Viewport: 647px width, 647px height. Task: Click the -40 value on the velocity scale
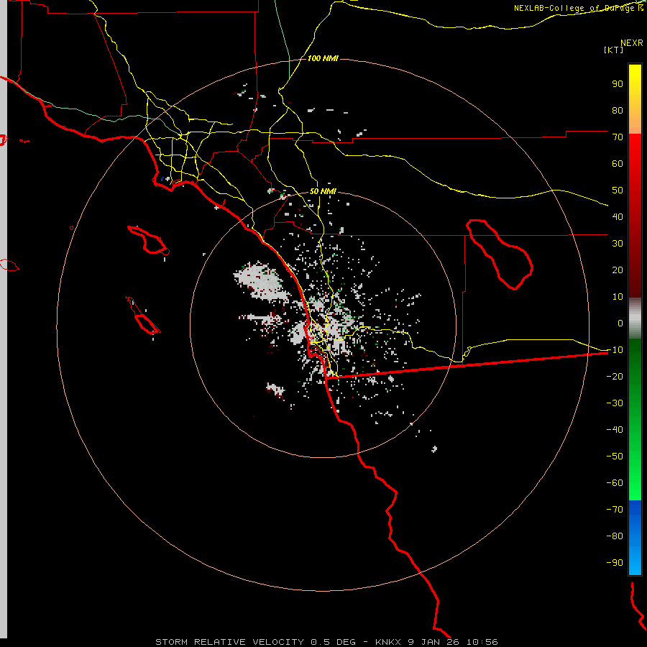[615, 430]
